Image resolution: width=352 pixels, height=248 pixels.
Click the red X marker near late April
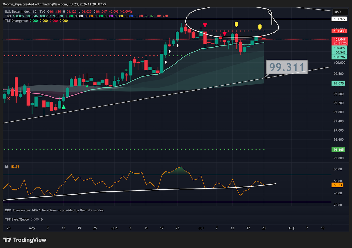pos(9,98)
